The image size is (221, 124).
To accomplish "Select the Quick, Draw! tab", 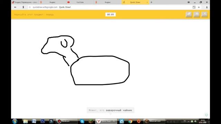I will coord(135,2).
